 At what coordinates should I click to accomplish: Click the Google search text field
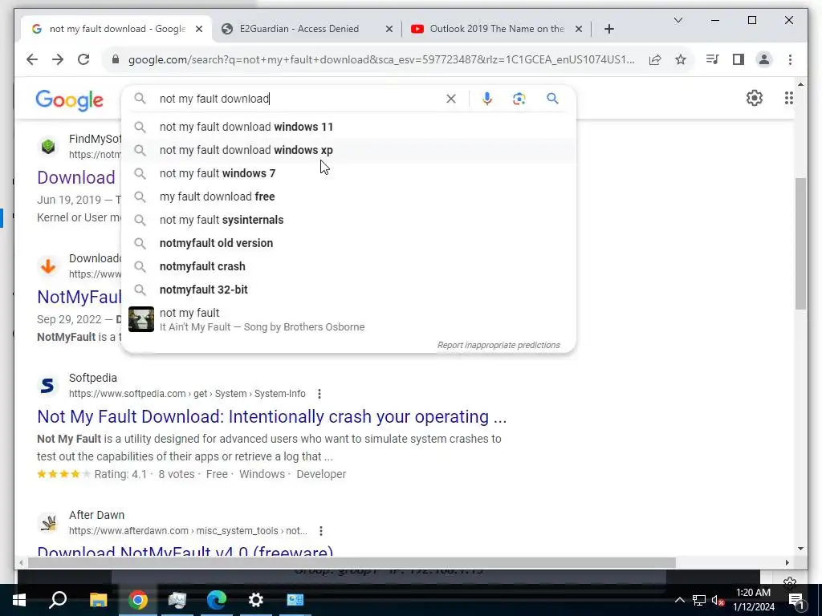point(299,99)
